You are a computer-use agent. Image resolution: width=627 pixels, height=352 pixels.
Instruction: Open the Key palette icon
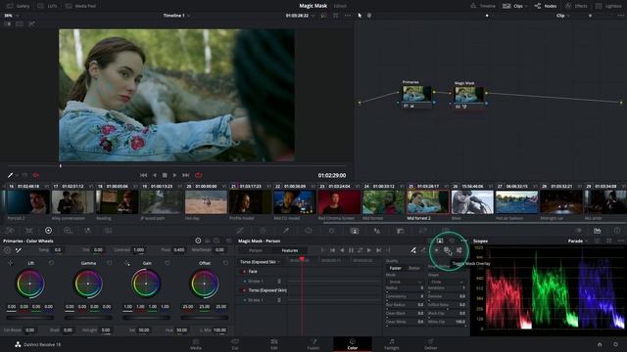400,231
